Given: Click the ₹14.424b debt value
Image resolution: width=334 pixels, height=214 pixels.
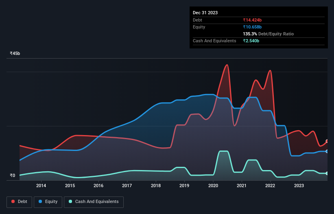Looking at the screenshot, I should pyautogui.click(x=252, y=20).
